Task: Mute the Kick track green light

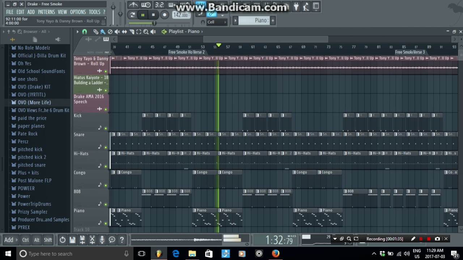Action: [106, 128]
